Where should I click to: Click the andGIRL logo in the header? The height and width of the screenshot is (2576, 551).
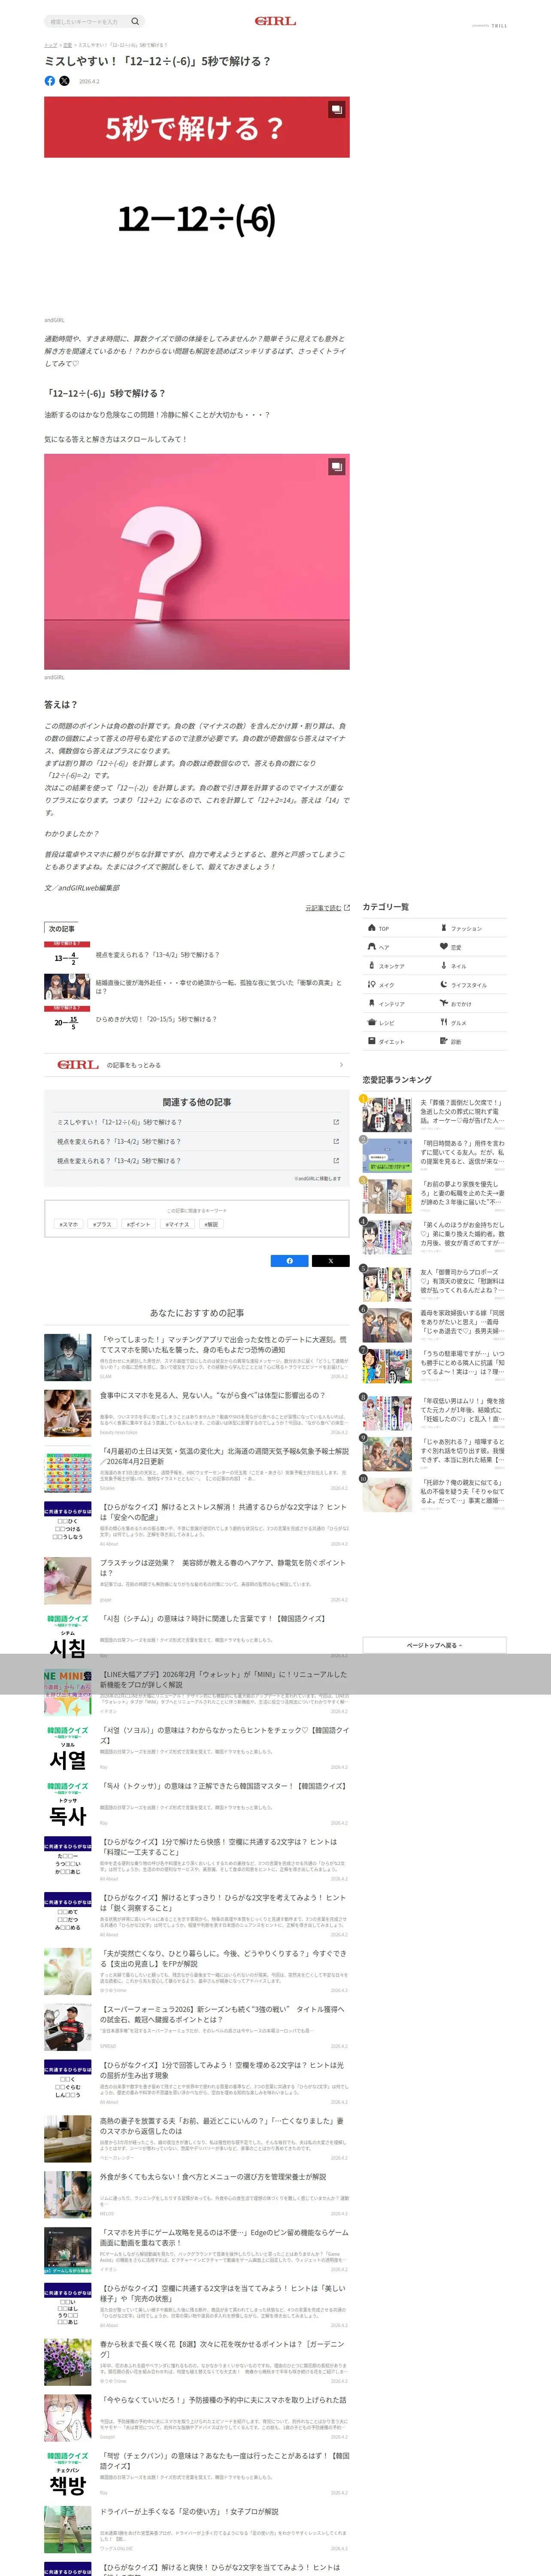(275, 21)
